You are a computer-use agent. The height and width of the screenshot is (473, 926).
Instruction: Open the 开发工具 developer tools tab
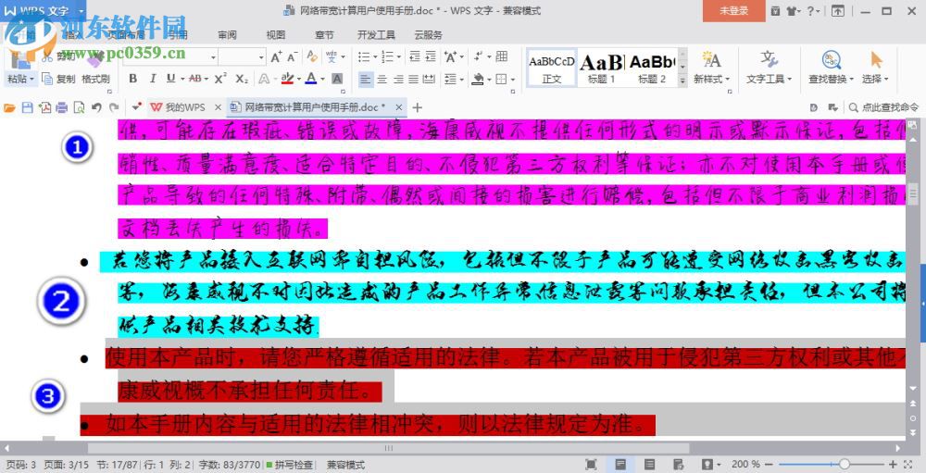[x=376, y=35]
